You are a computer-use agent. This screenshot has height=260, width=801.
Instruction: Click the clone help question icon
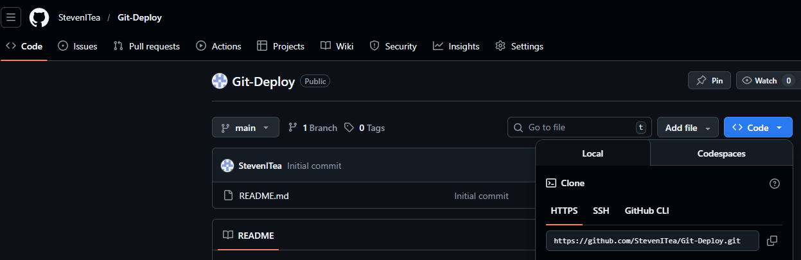tap(775, 184)
